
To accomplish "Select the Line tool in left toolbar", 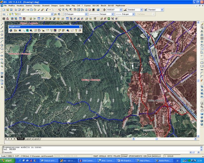I will pyautogui.click(x=2, y=24).
